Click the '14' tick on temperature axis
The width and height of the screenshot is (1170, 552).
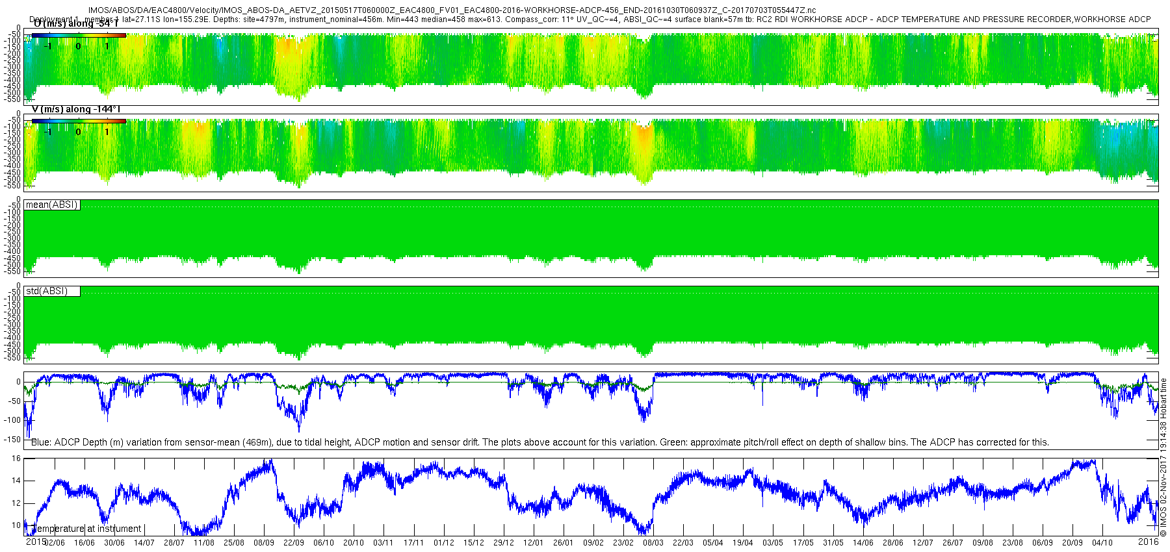click(17, 481)
